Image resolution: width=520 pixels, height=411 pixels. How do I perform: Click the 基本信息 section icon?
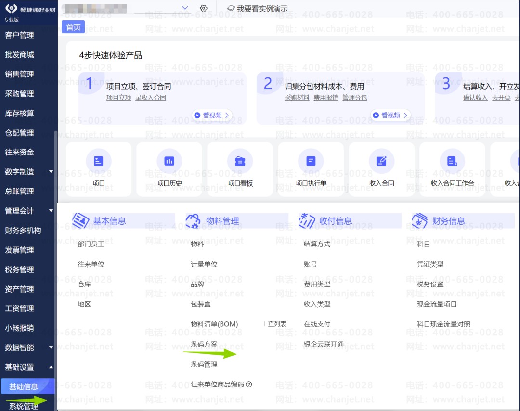point(80,221)
